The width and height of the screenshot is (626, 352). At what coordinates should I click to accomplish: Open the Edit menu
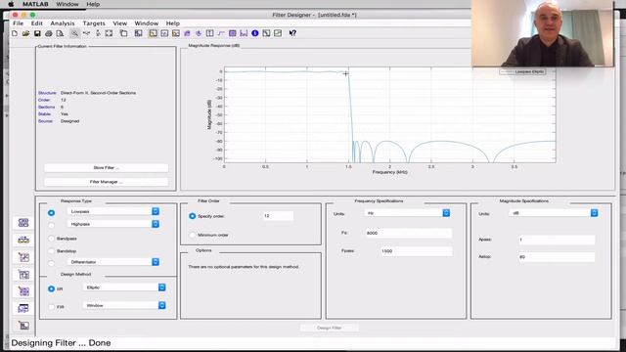pos(37,23)
